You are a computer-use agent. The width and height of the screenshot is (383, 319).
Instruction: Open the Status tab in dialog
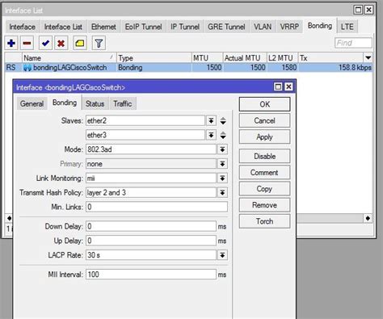click(95, 103)
